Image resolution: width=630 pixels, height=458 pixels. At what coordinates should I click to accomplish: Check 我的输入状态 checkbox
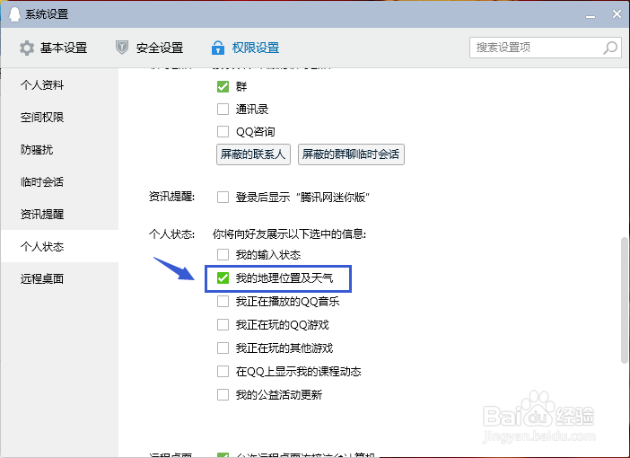coord(223,254)
